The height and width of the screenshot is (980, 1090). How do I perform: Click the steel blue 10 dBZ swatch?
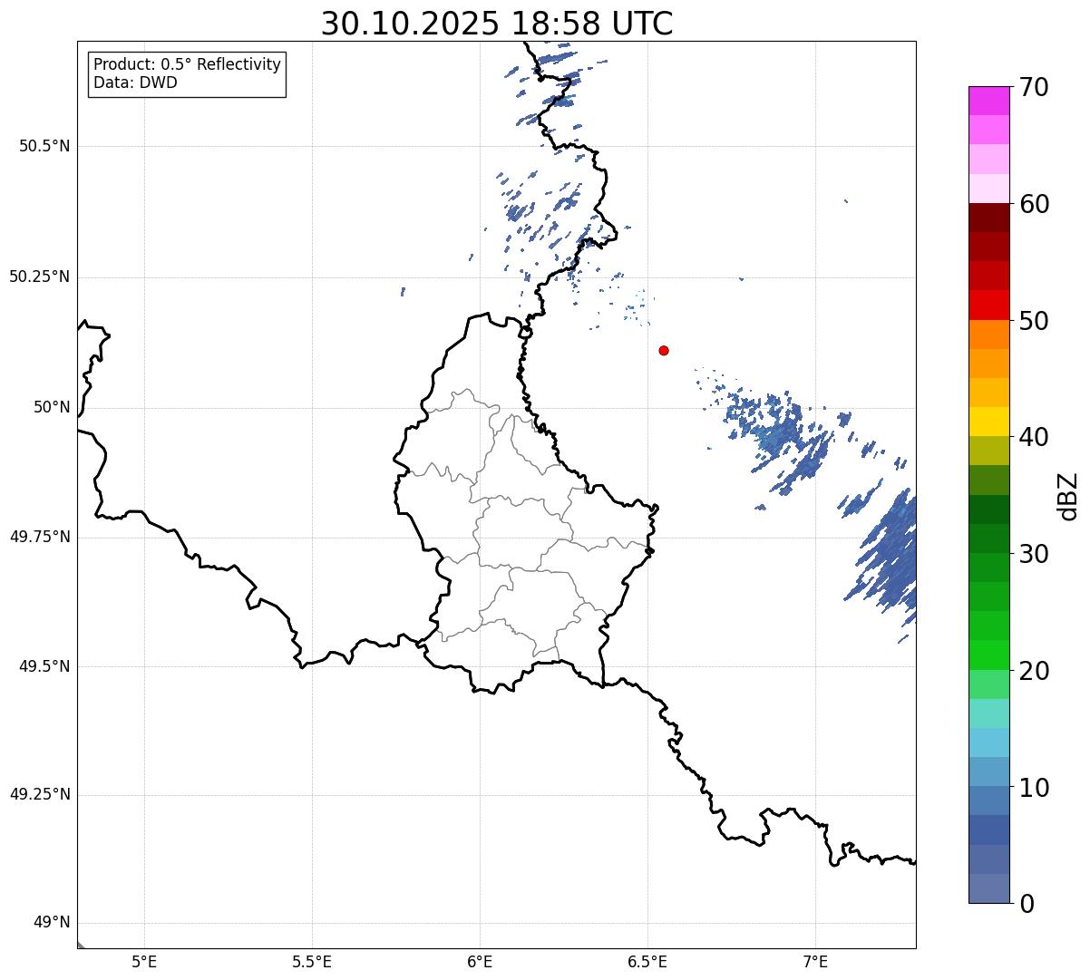(x=988, y=772)
